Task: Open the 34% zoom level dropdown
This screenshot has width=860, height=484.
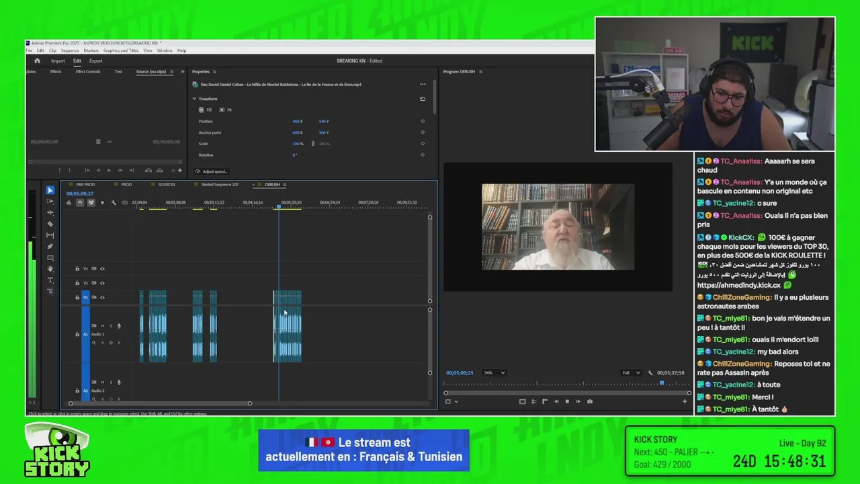Action: (494, 372)
